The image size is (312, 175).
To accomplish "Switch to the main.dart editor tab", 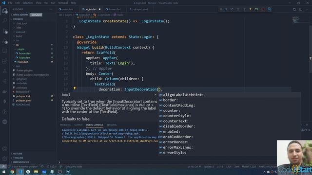I will pos(68,9).
